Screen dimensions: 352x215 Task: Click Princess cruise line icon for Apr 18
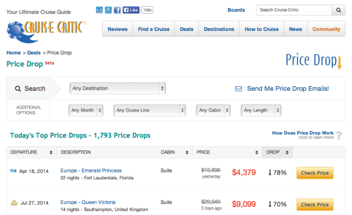[x=13, y=171]
